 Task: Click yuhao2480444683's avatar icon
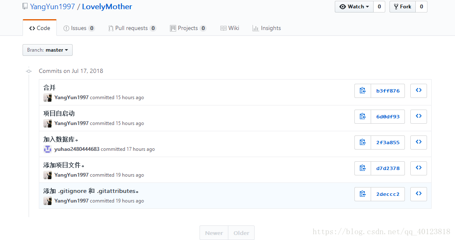click(48, 149)
